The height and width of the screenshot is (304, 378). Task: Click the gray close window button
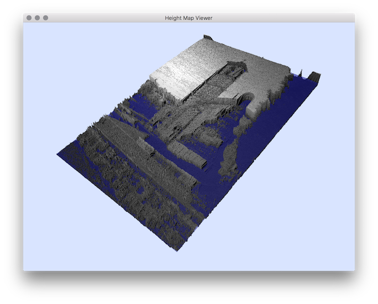(x=29, y=18)
